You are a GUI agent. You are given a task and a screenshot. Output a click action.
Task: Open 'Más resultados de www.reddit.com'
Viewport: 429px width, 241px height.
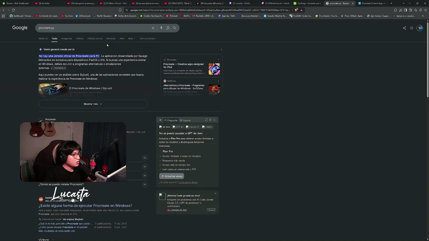pos(57,231)
